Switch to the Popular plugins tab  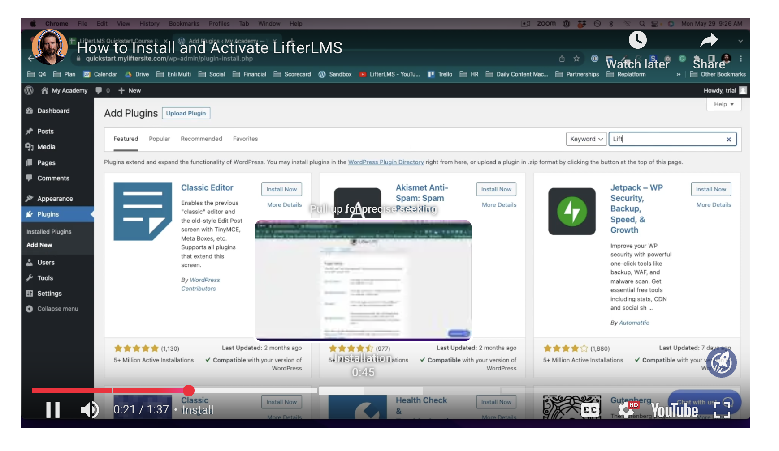[x=159, y=139]
